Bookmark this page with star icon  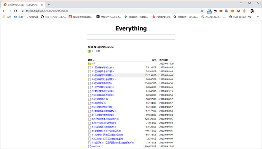click(202, 11)
